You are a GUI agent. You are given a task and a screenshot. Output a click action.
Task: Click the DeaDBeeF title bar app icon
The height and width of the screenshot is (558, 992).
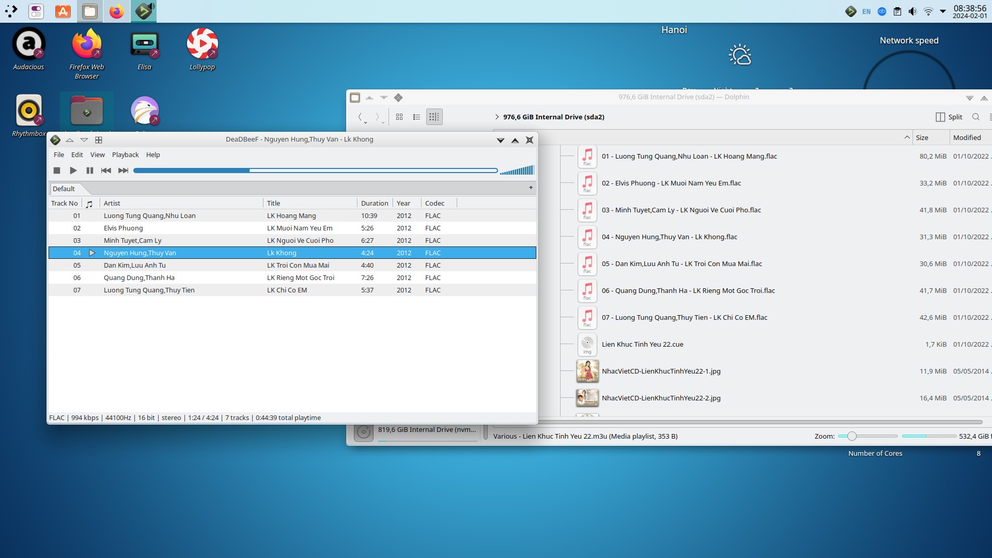(x=55, y=140)
